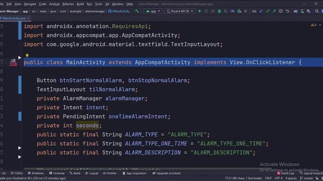Screen dimensions: 323x181
Task: Open the View menu
Action: 18,4
